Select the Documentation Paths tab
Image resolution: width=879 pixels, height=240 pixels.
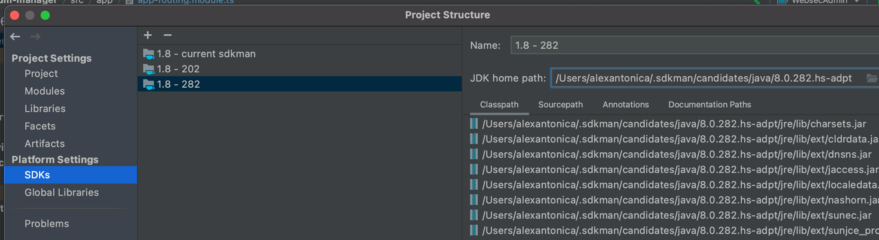pyautogui.click(x=709, y=105)
